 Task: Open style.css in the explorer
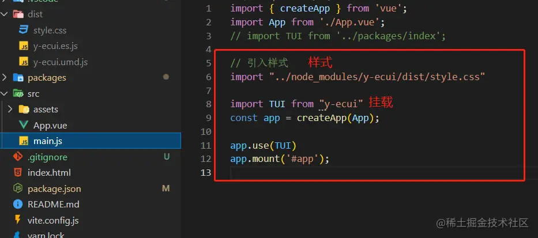click(x=50, y=31)
